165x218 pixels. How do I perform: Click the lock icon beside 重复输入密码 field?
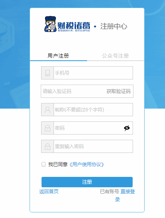tap(48, 147)
